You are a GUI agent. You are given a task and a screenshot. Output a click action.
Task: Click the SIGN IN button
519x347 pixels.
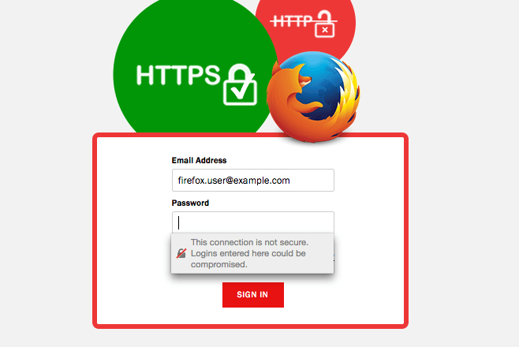pos(253,295)
